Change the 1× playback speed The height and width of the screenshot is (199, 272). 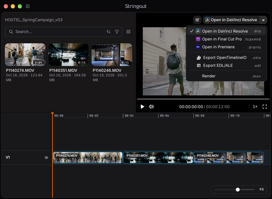click(x=255, y=107)
